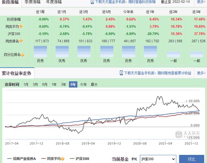
Task: Click 对比 compare button
Action: (191, 159)
